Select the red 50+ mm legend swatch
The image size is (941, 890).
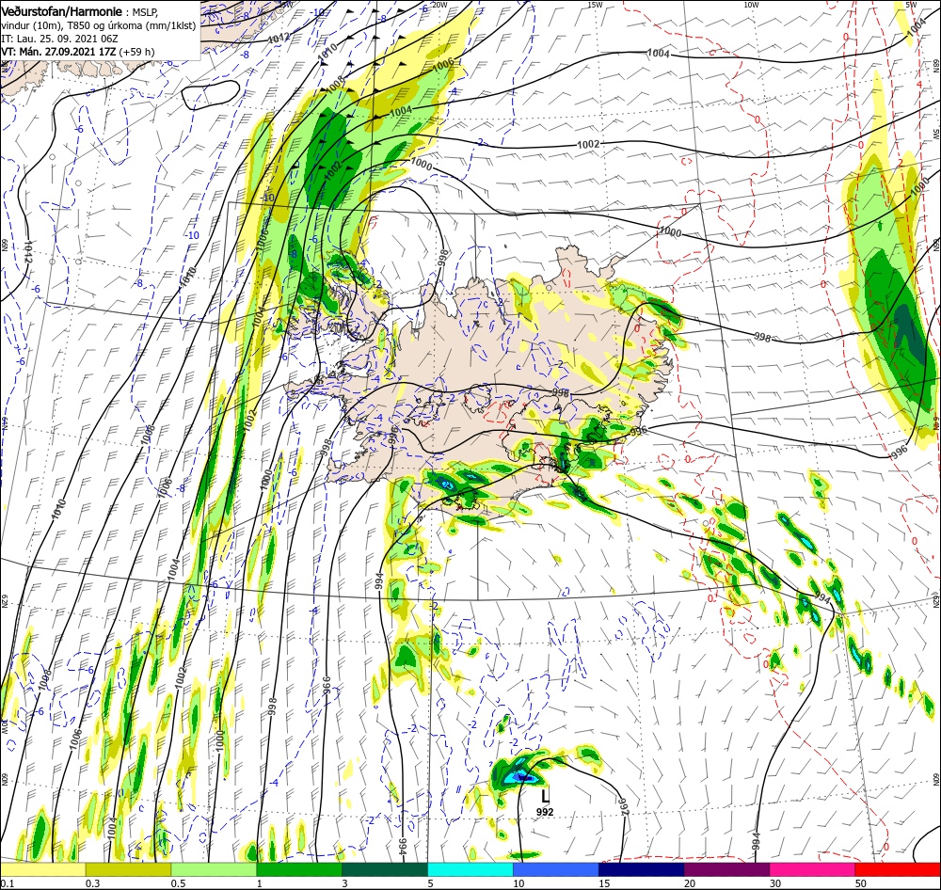[x=898, y=869]
